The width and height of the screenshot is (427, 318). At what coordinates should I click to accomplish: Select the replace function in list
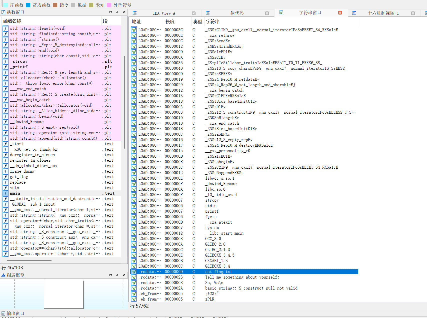[18, 182]
